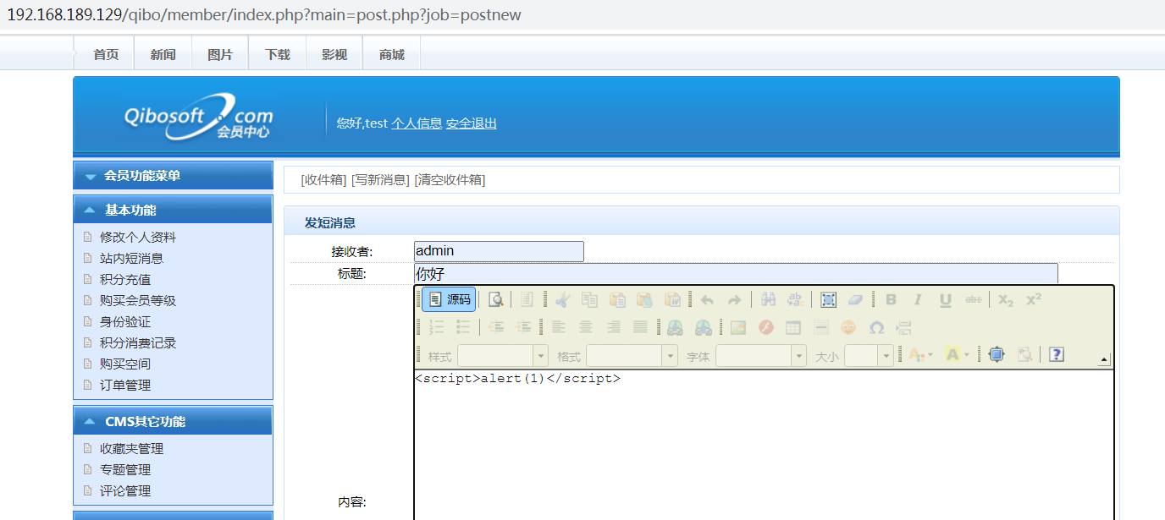Click the Cut scissors icon
The height and width of the screenshot is (520, 1165).
(562, 299)
